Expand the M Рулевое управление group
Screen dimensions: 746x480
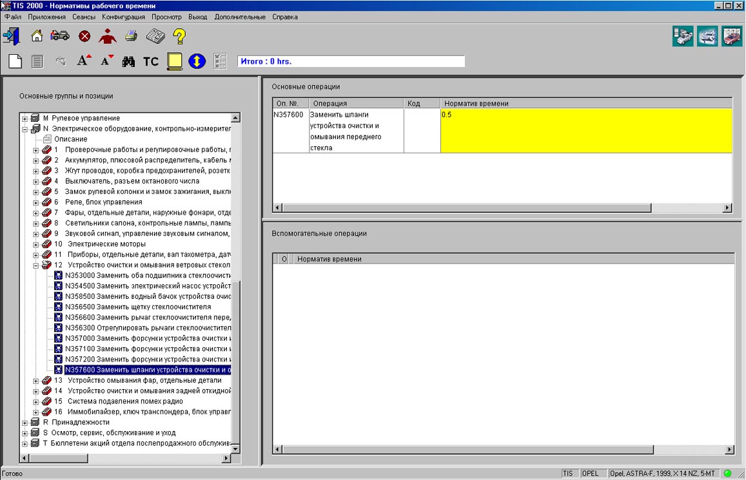(x=25, y=119)
